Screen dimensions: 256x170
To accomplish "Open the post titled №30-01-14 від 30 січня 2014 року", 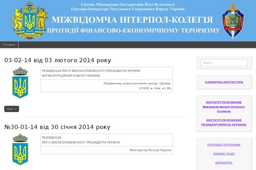I will 57,127.
